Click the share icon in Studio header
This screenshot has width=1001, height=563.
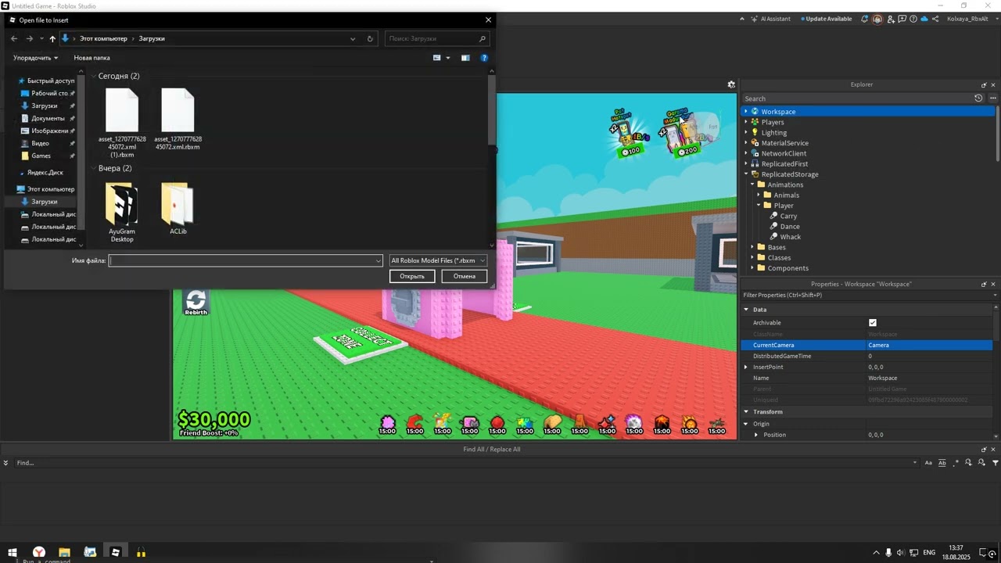[935, 19]
